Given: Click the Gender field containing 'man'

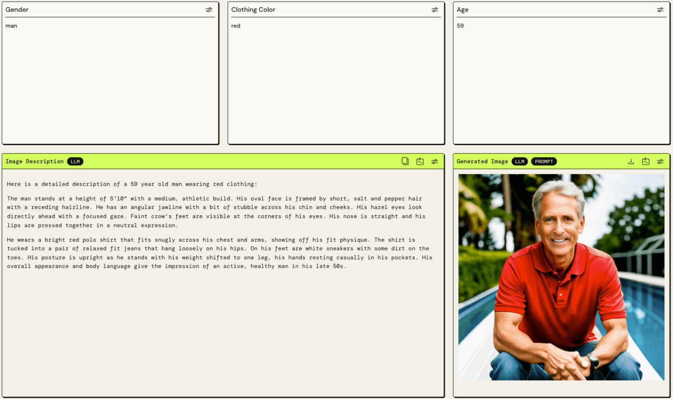Looking at the screenshot, I should coord(110,80).
